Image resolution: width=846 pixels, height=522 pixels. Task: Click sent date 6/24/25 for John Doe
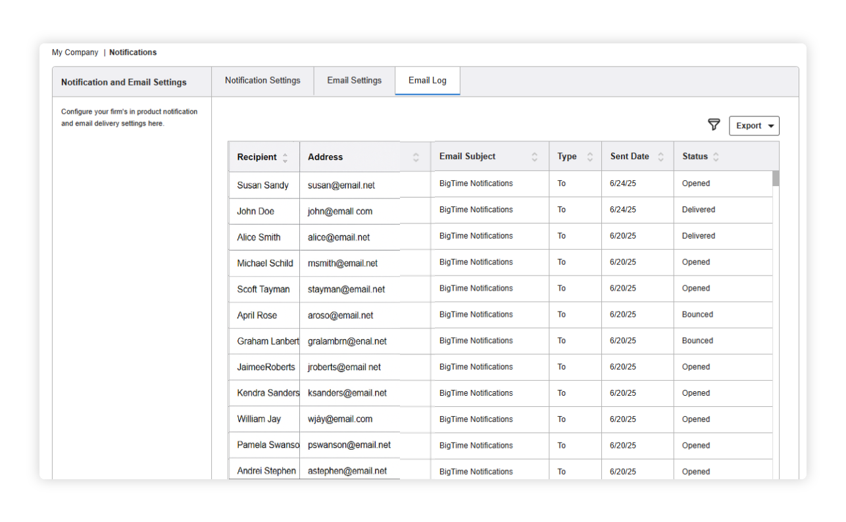623,210
